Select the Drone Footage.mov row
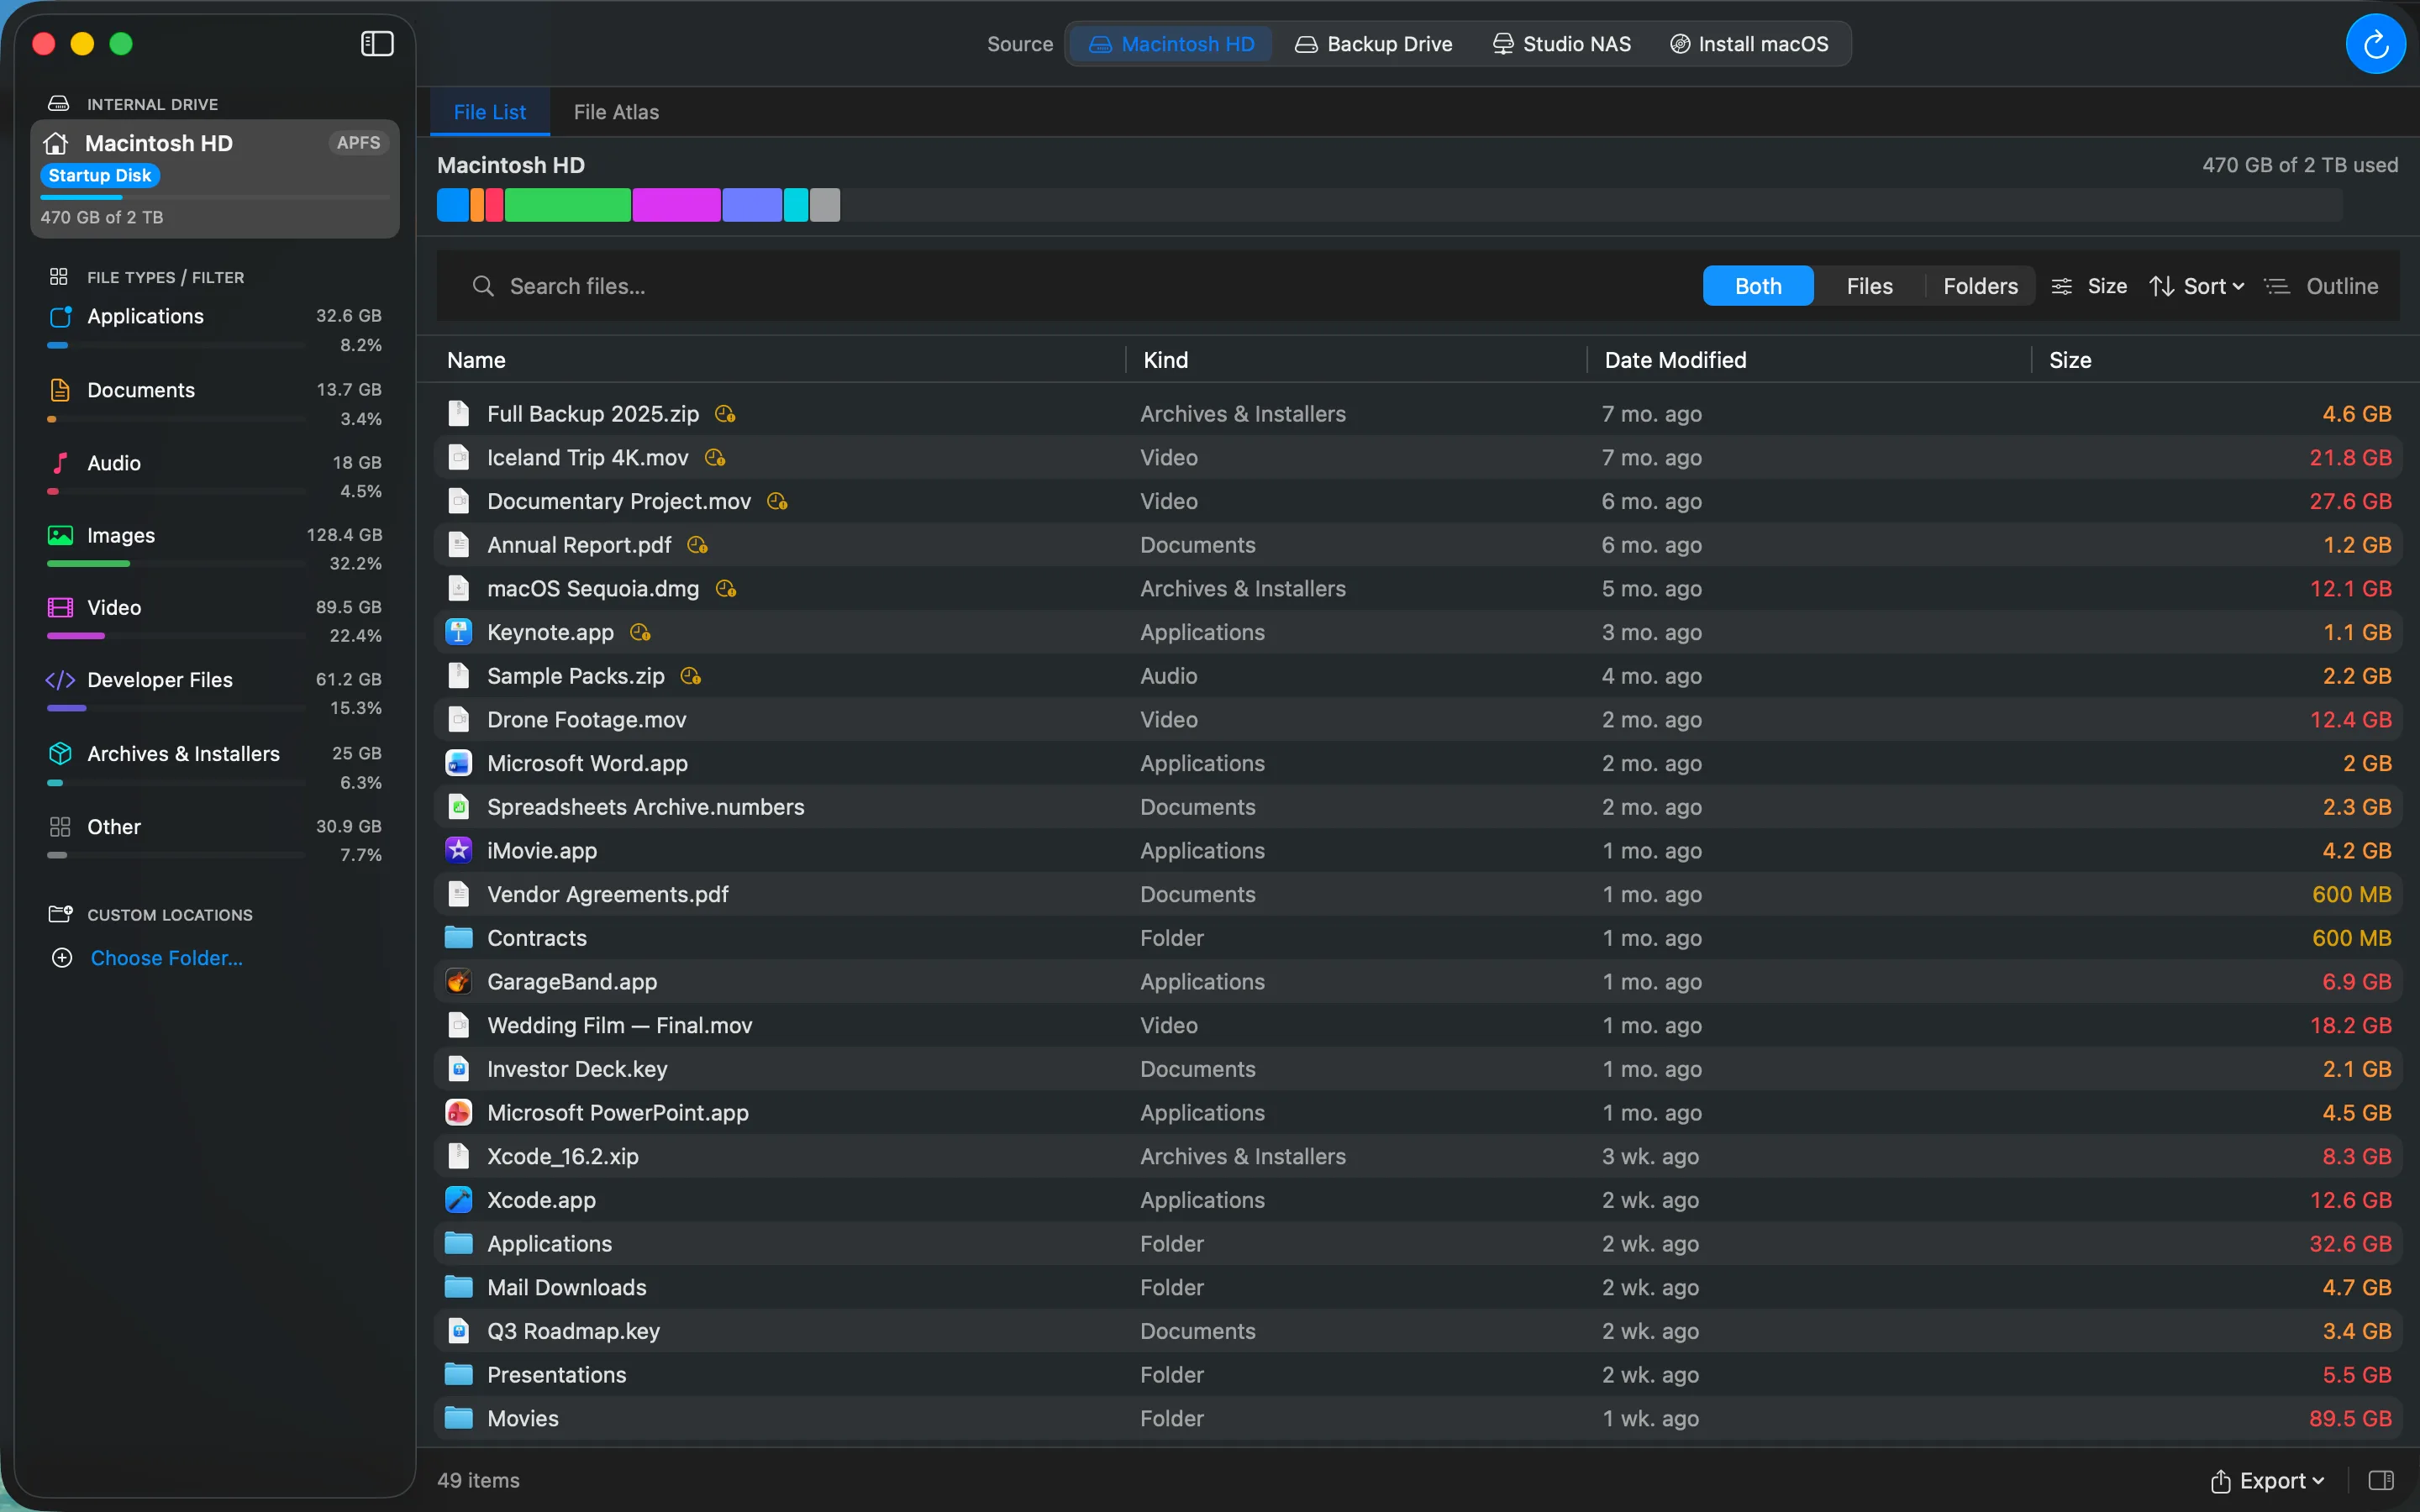Image resolution: width=2420 pixels, height=1512 pixels. click(1418, 720)
